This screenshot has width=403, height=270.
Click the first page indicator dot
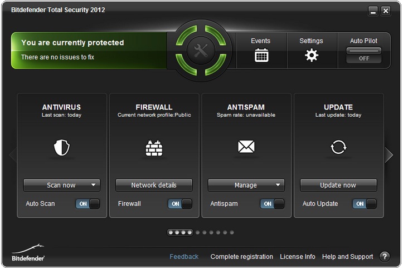tap(171, 232)
